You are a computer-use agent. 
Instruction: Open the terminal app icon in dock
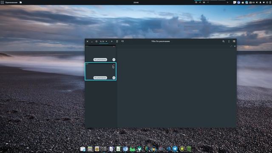pyautogui.click(x=104, y=149)
